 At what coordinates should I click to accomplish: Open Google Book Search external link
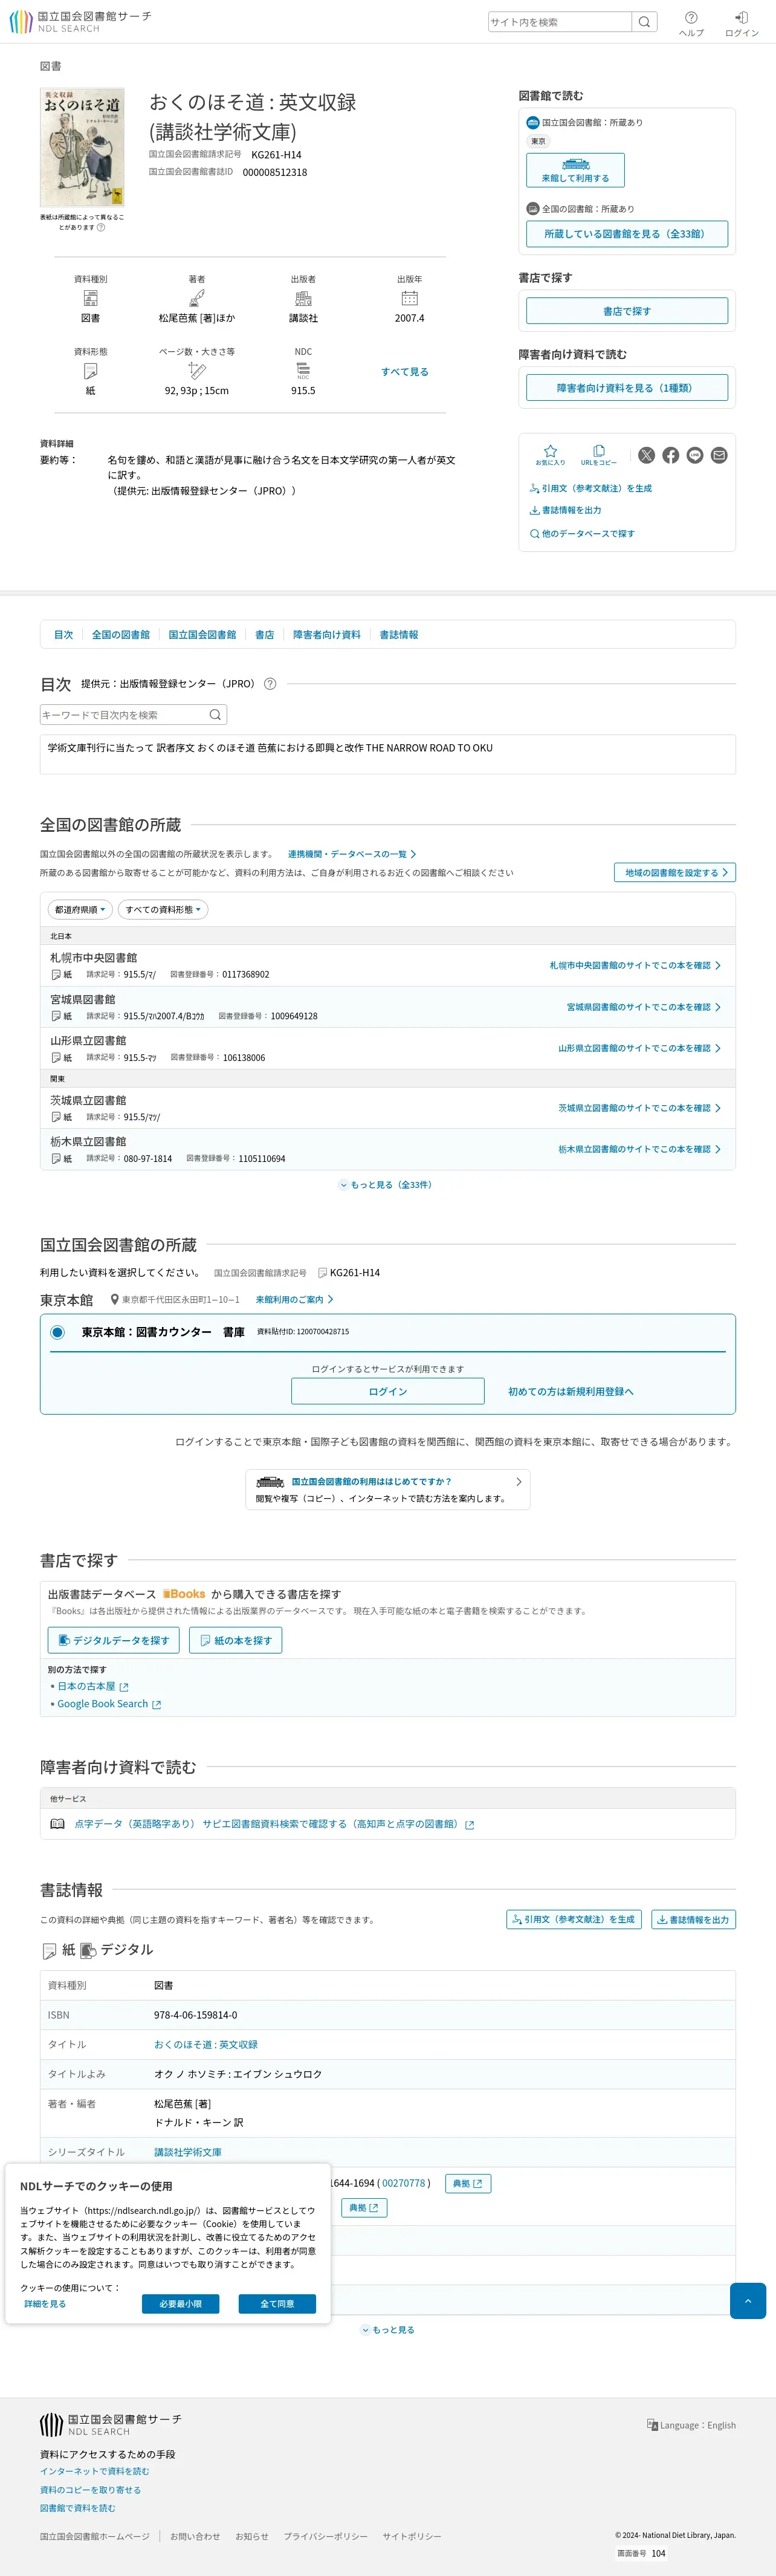coord(108,1704)
